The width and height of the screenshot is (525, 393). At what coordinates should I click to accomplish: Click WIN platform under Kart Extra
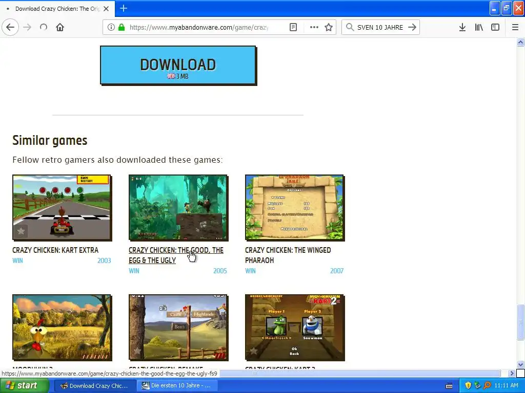click(x=18, y=260)
